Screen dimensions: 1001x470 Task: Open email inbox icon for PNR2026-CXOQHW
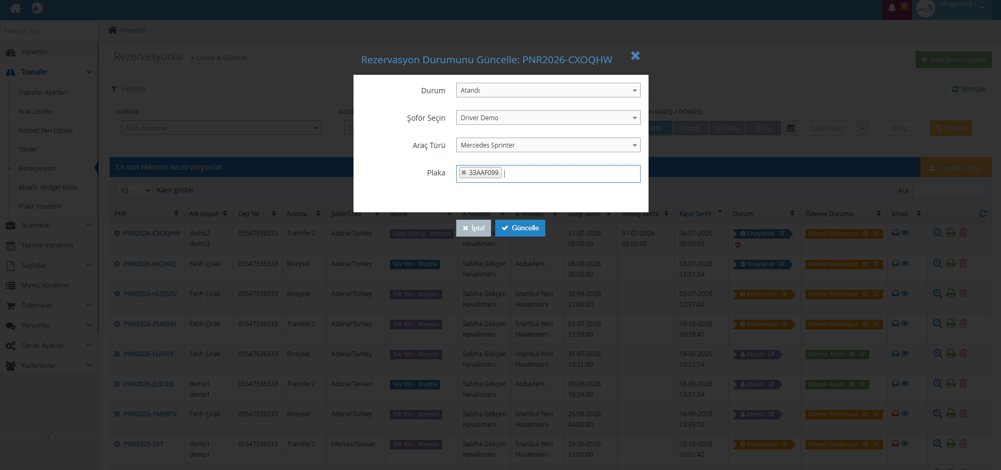895,233
